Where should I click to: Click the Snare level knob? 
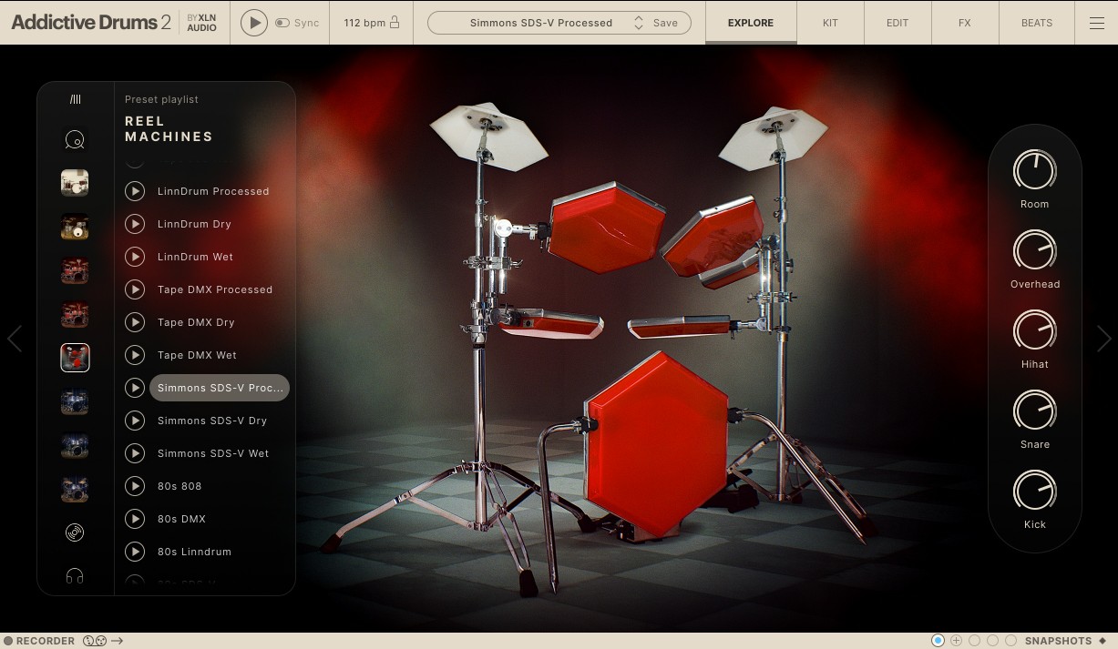1035,411
